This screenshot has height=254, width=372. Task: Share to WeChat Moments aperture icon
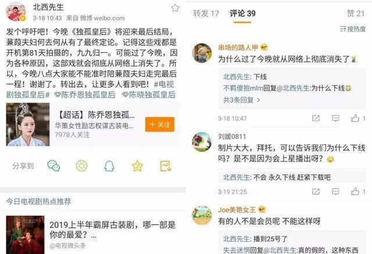pos(81,166)
